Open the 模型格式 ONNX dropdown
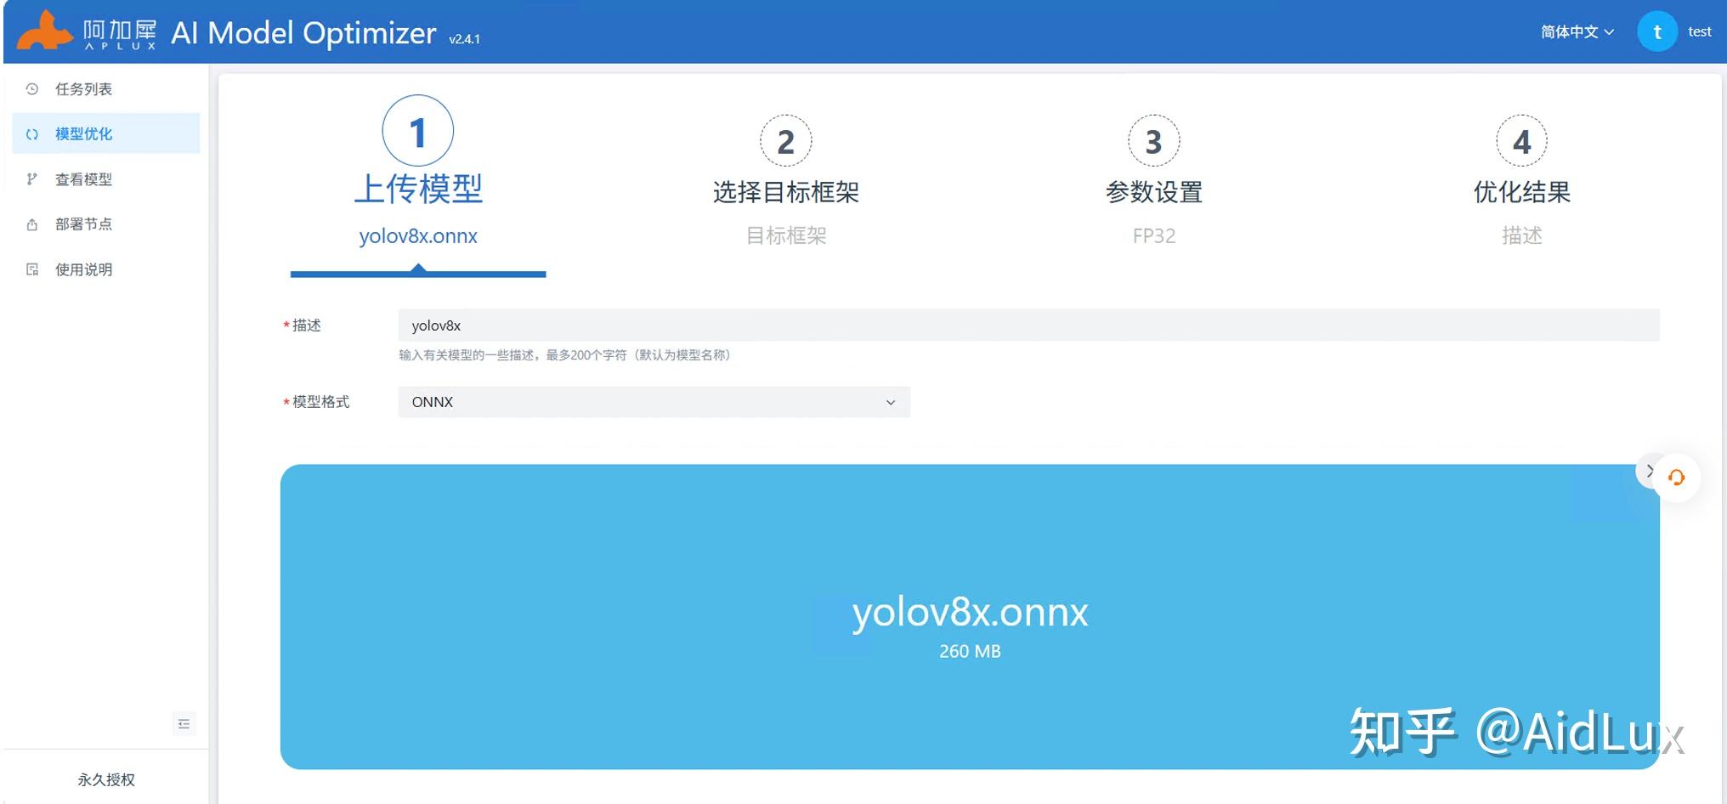Viewport: 1727px width, 804px height. (x=654, y=401)
